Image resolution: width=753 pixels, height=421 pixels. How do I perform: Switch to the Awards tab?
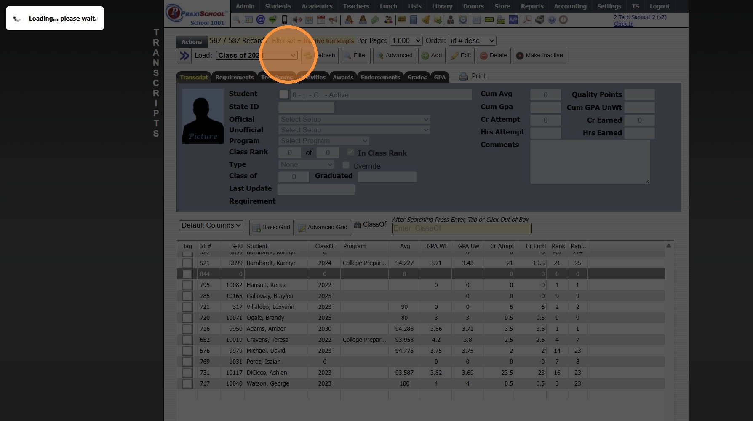coord(343,77)
